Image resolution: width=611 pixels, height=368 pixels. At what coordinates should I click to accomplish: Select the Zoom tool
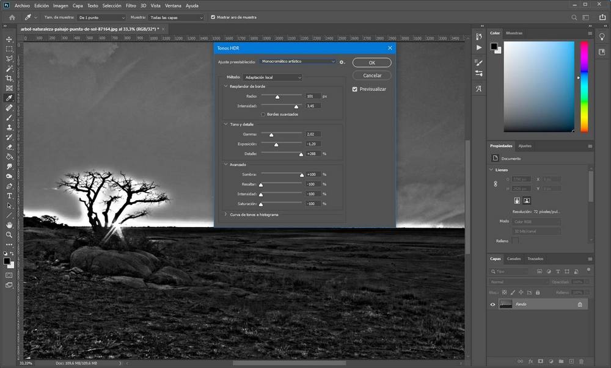click(9, 235)
